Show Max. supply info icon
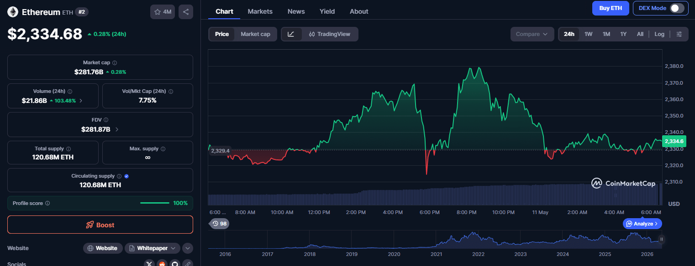 [x=163, y=149]
